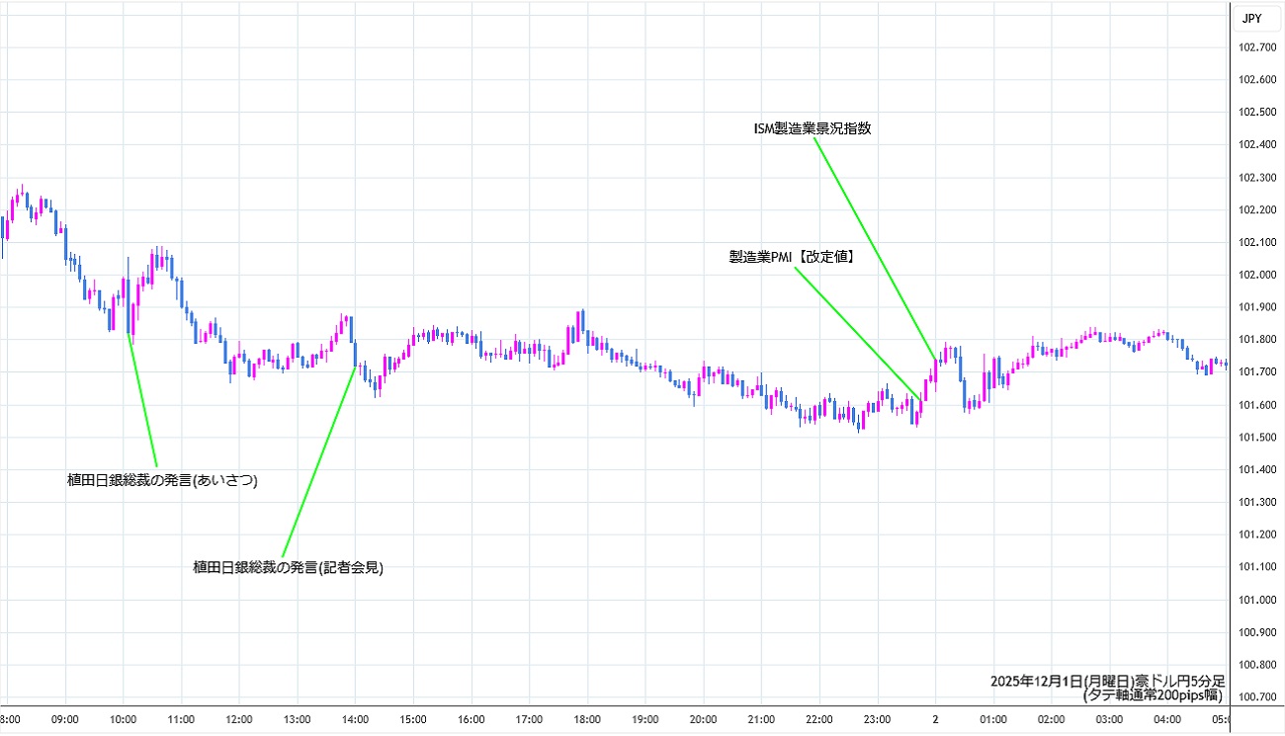Screen dimensions: 1285x736
Task: Select the 18:00 time axis marker
Action: click(x=587, y=719)
